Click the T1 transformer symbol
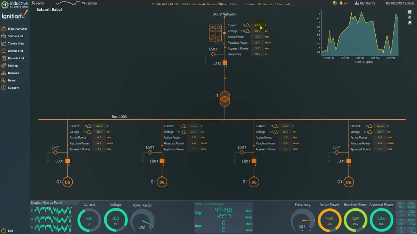 point(225,99)
